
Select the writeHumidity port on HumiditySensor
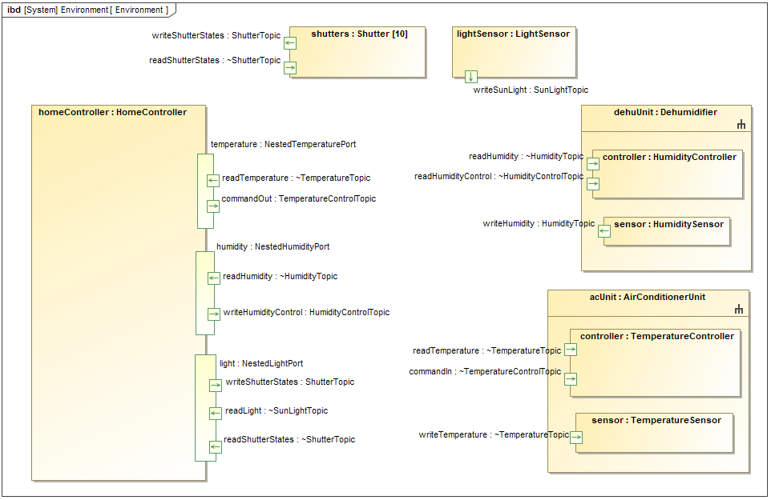click(604, 230)
